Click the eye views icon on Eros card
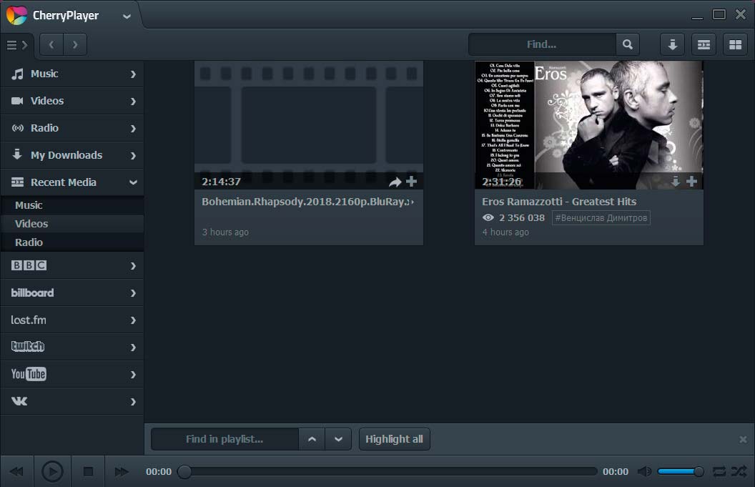 (488, 217)
